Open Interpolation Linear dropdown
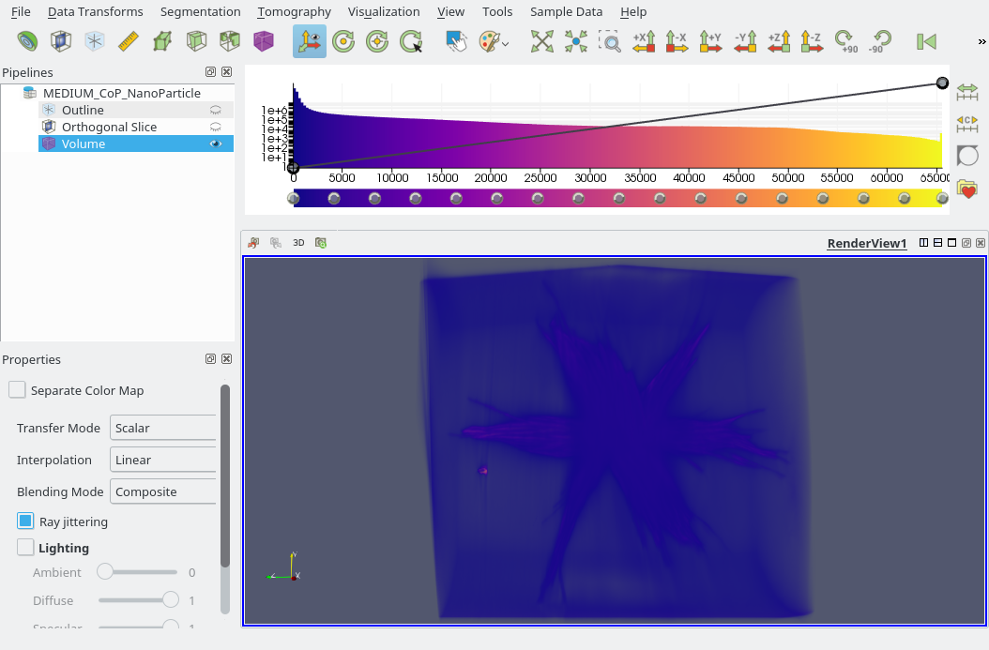The image size is (989, 650). (x=163, y=460)
